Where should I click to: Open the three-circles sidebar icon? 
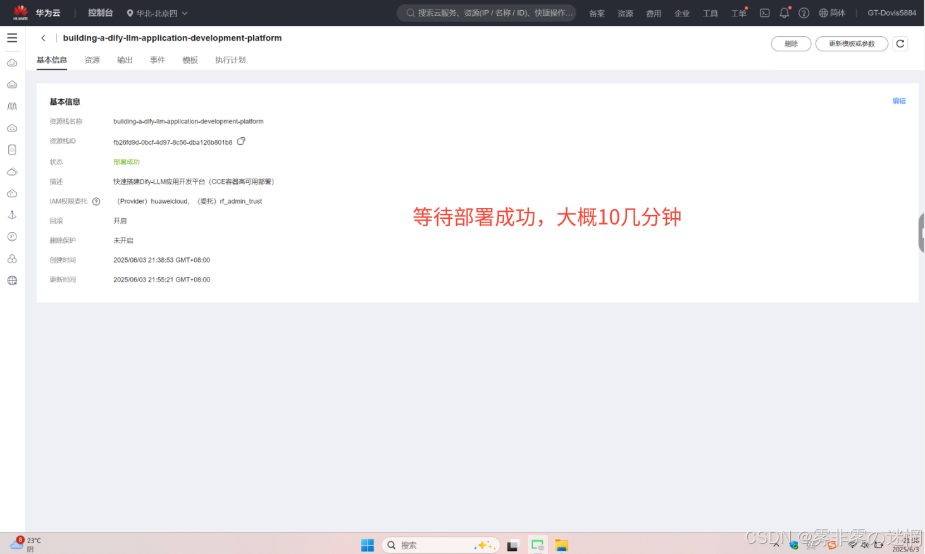pos(12,259)
